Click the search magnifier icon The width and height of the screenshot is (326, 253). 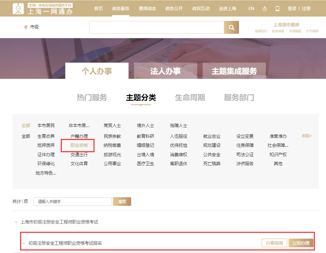(x=231, y=27)
